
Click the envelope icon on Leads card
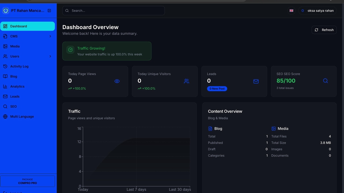256,81
